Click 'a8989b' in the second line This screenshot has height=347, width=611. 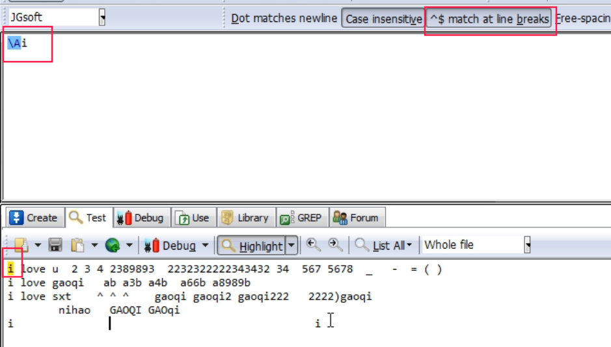click(x=232, y=283)
